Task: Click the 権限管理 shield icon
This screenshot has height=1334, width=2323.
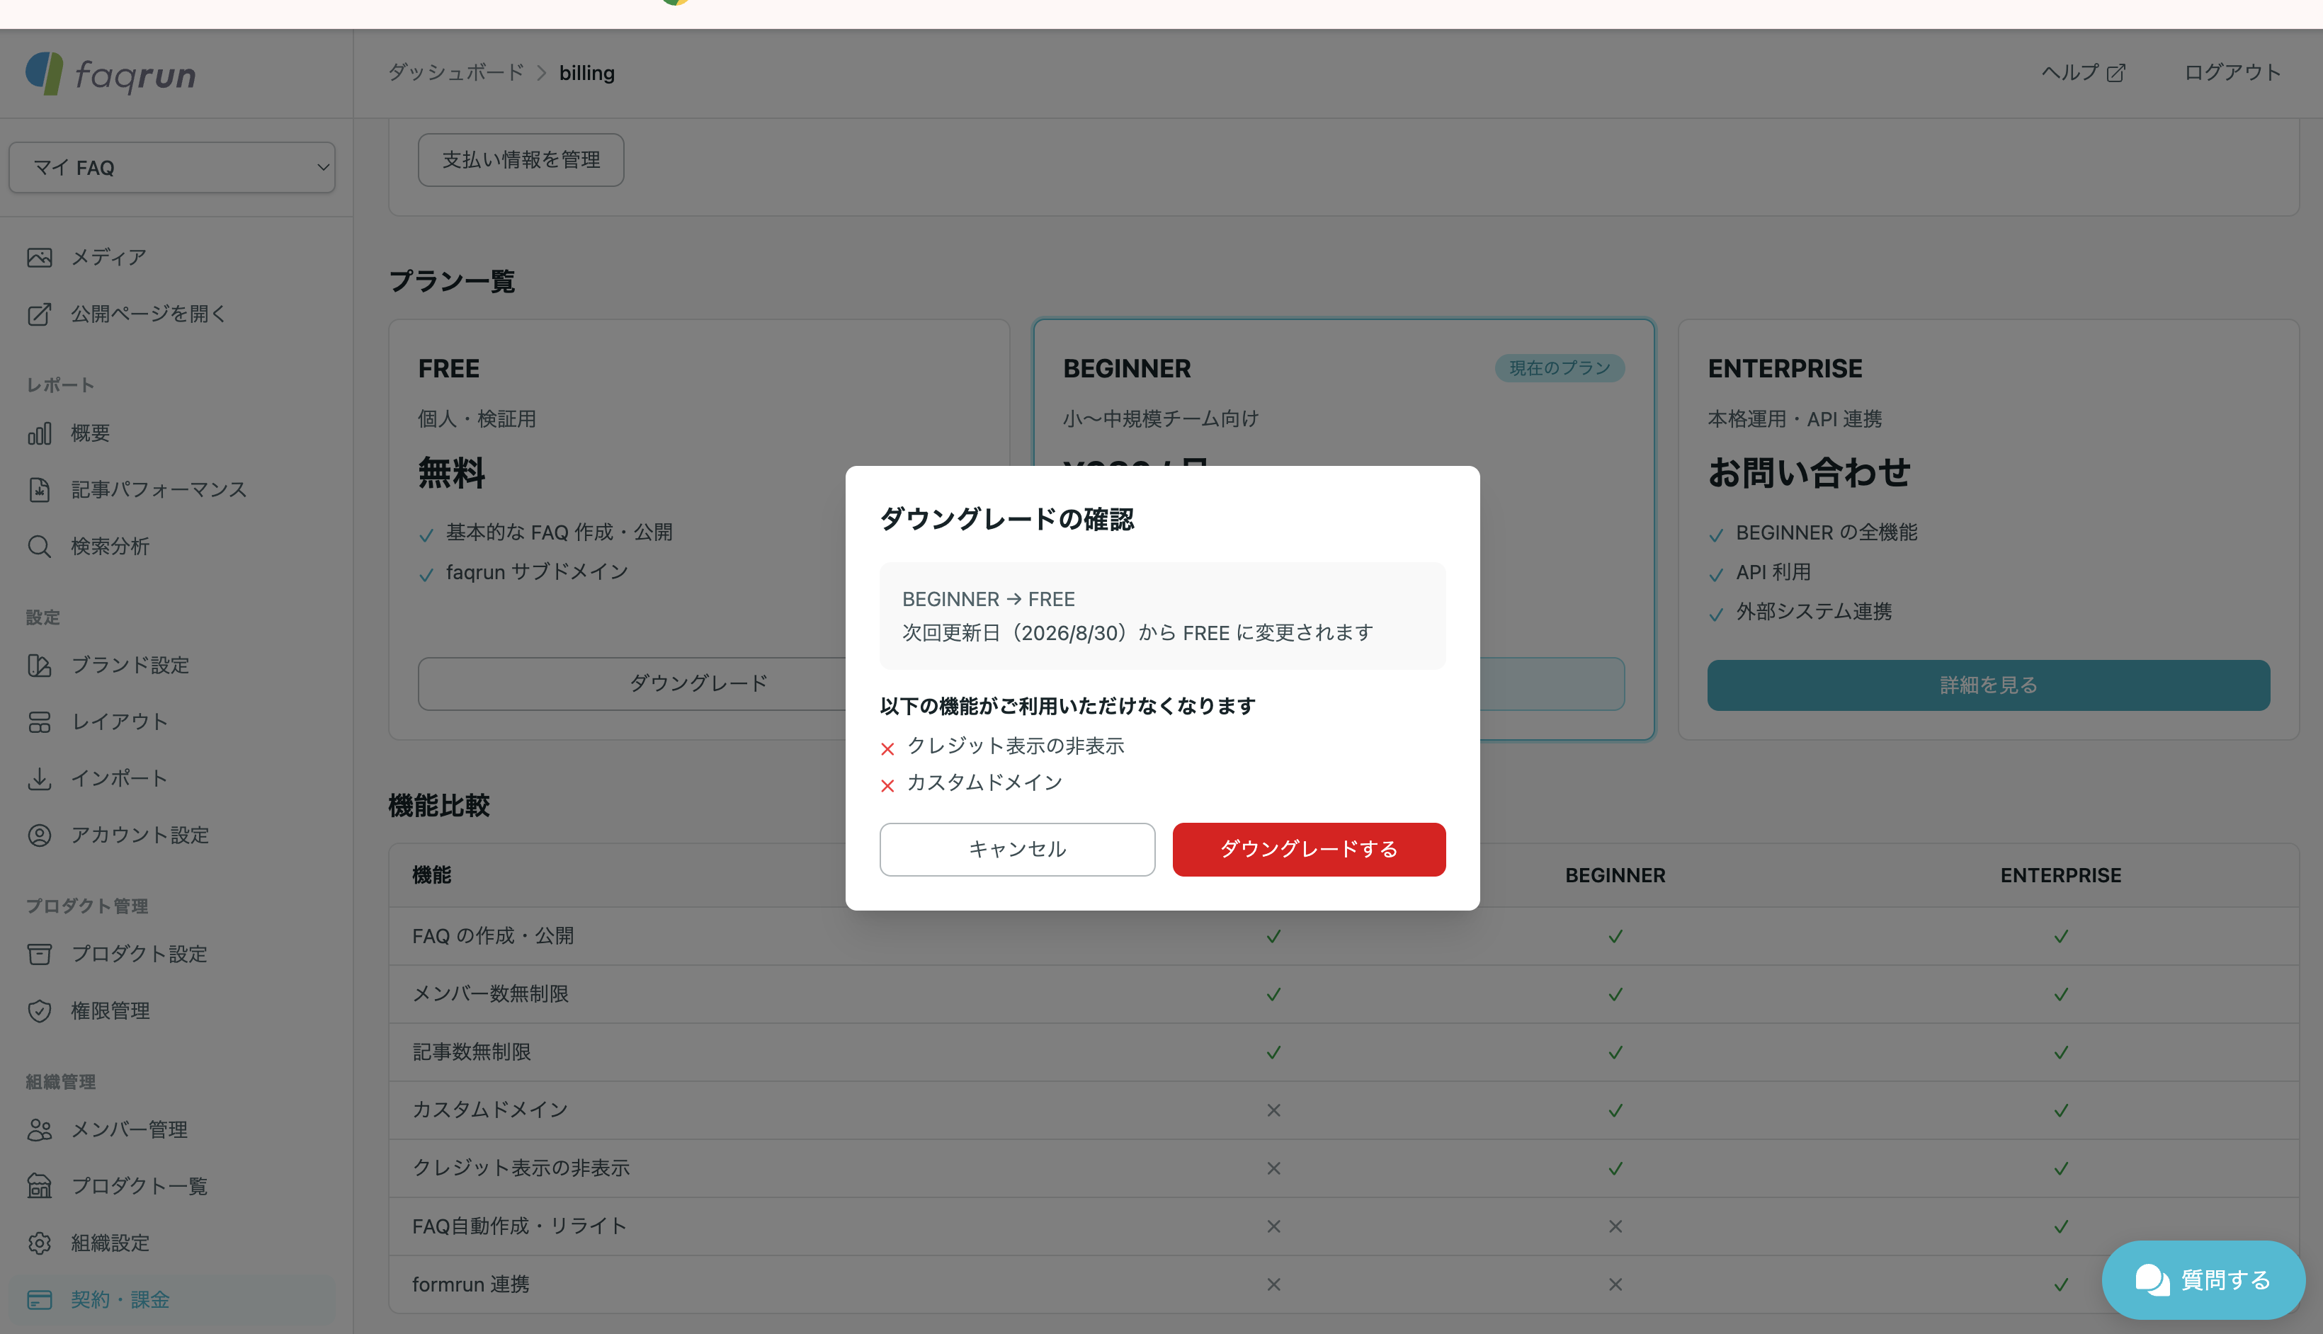Action: (40, 1012)
